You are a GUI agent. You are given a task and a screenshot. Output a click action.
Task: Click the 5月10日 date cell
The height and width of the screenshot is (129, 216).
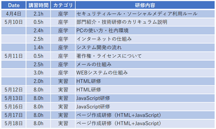click(13, 22)
